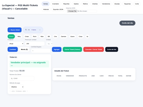
Task: Switch to the Clientes tab
Action: (95, 4)
